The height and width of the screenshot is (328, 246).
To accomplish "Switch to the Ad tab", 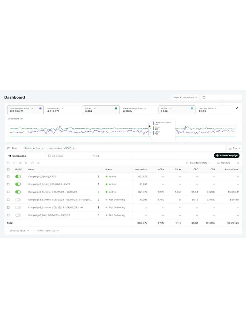I will pyautogui.click(x=95, y=156).
